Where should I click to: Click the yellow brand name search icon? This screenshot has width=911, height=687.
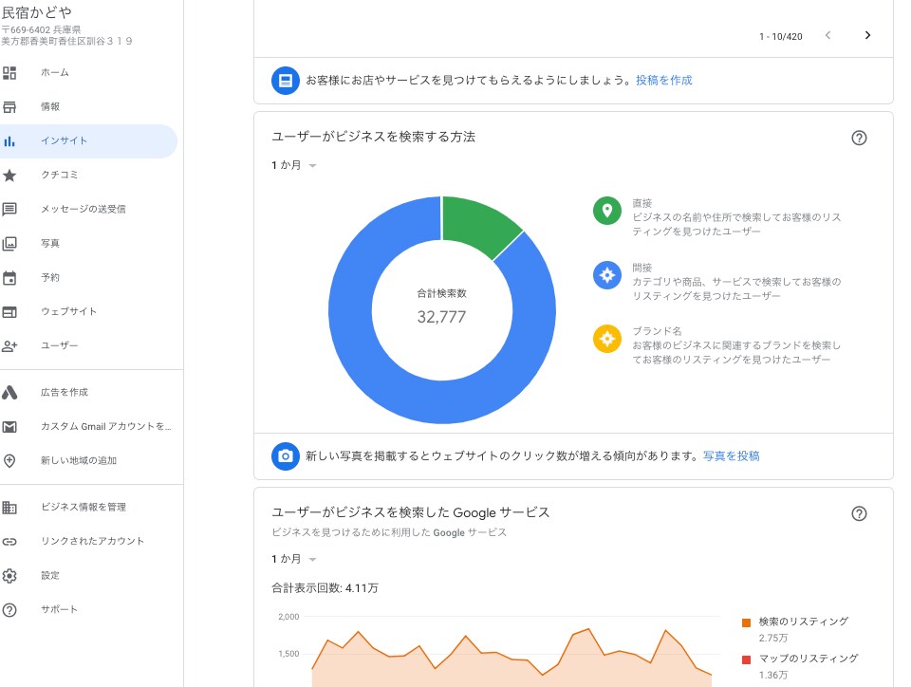point(607,339)
